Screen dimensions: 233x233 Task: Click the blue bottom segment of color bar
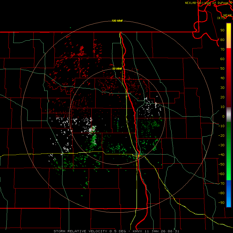[x=229, y=194]
